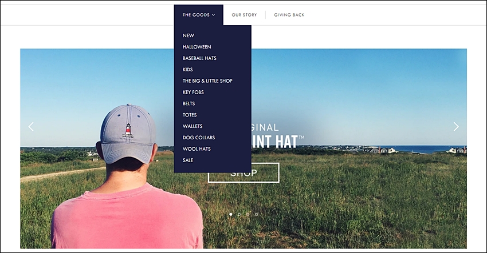Jump to the third carousel slide dot

(x=248, y=214)
